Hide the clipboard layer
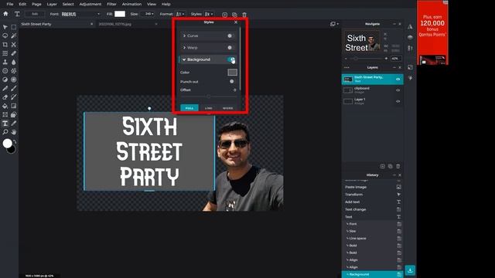 pyautogui.click(x=398, y=90)
